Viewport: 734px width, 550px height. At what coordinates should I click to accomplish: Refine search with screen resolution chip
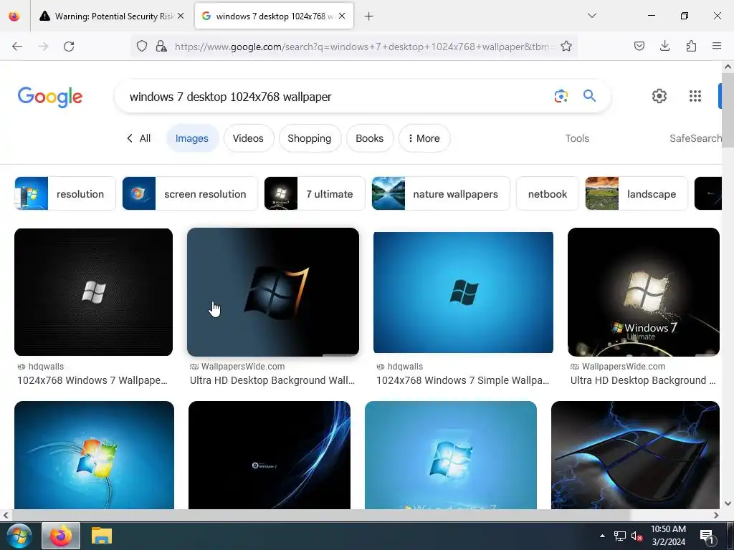190,193
